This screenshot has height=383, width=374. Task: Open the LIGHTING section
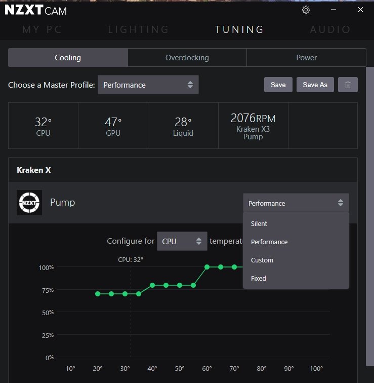pos(138,29)
